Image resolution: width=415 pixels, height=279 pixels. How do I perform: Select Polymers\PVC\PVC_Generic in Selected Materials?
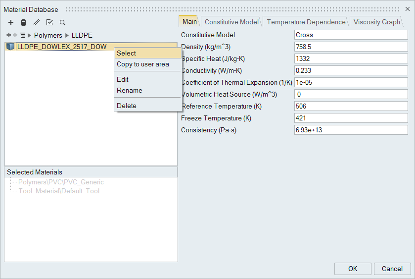pyautogui.click(x=61, y=182)
